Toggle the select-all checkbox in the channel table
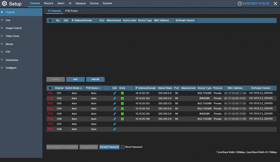The image size is (280, 162). pyautogui.click(x=50, y=88)
